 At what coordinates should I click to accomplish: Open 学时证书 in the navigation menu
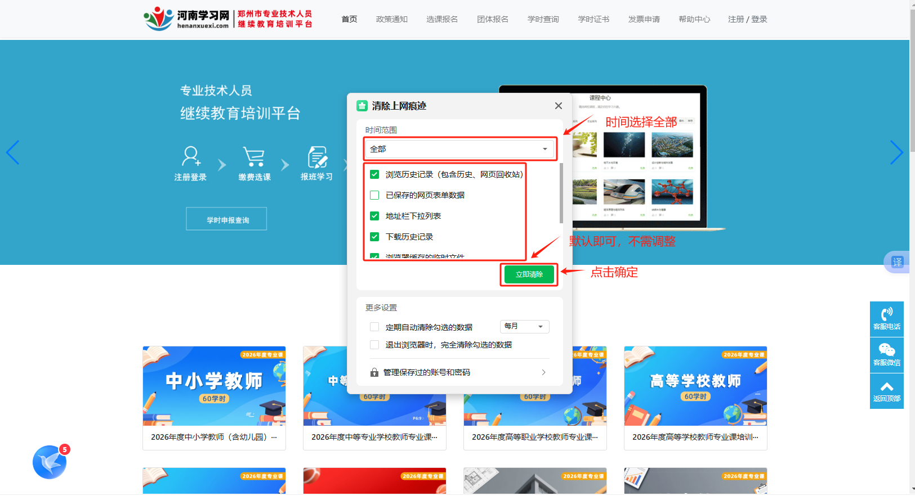tap(593, 19)
